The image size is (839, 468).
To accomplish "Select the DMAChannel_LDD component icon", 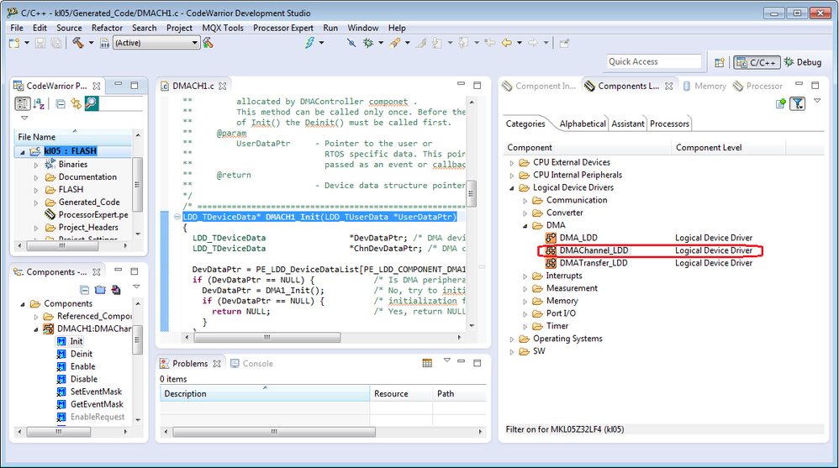I will (x=551, y=250).
